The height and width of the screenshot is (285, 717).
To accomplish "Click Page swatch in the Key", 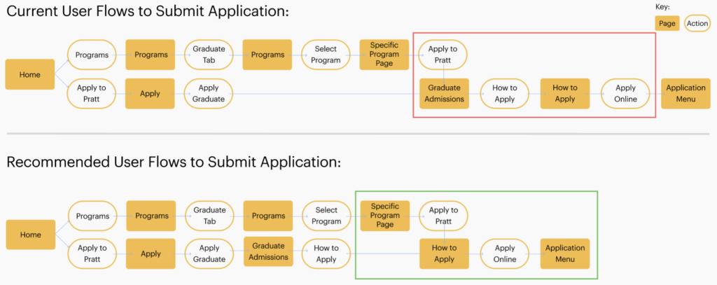I will pos(667,23).
